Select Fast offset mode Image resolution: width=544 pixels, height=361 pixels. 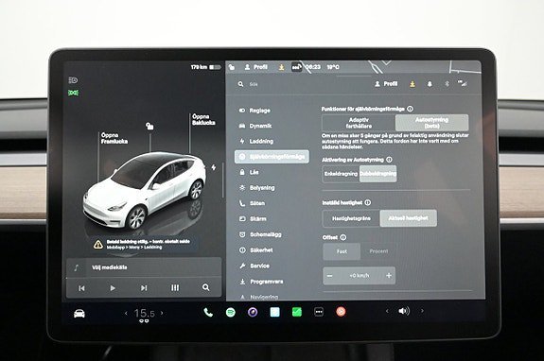click(342, 251)
